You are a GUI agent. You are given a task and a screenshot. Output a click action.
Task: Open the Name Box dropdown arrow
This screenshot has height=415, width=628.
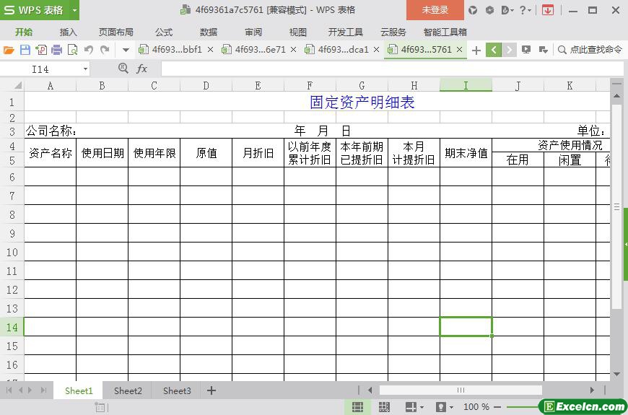click(x=85, y=69)
